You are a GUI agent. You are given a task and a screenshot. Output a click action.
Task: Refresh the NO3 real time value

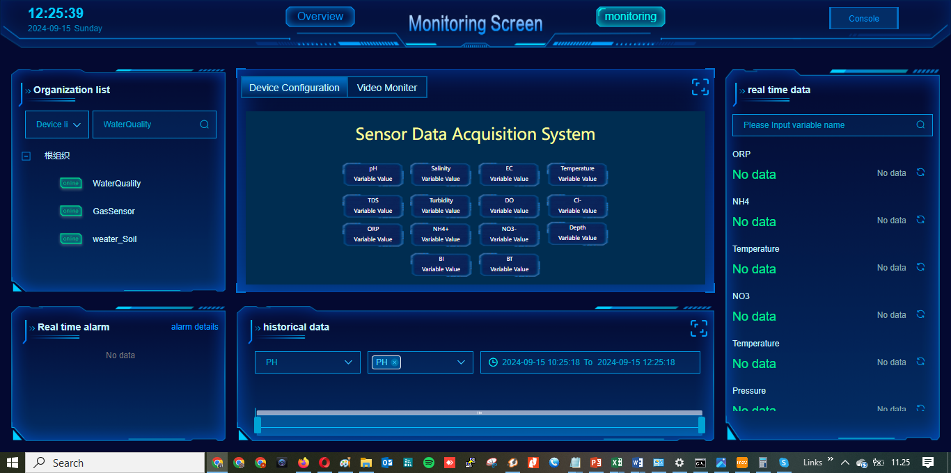[x=920, y=314]
